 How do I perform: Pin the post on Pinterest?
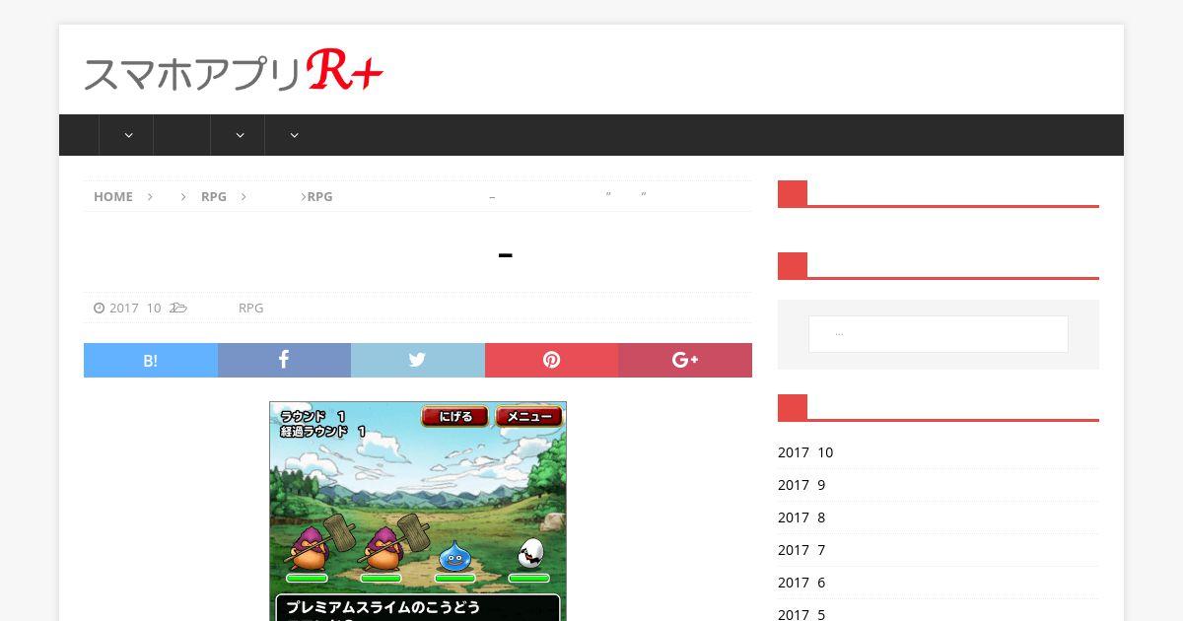tap(551, 360)
